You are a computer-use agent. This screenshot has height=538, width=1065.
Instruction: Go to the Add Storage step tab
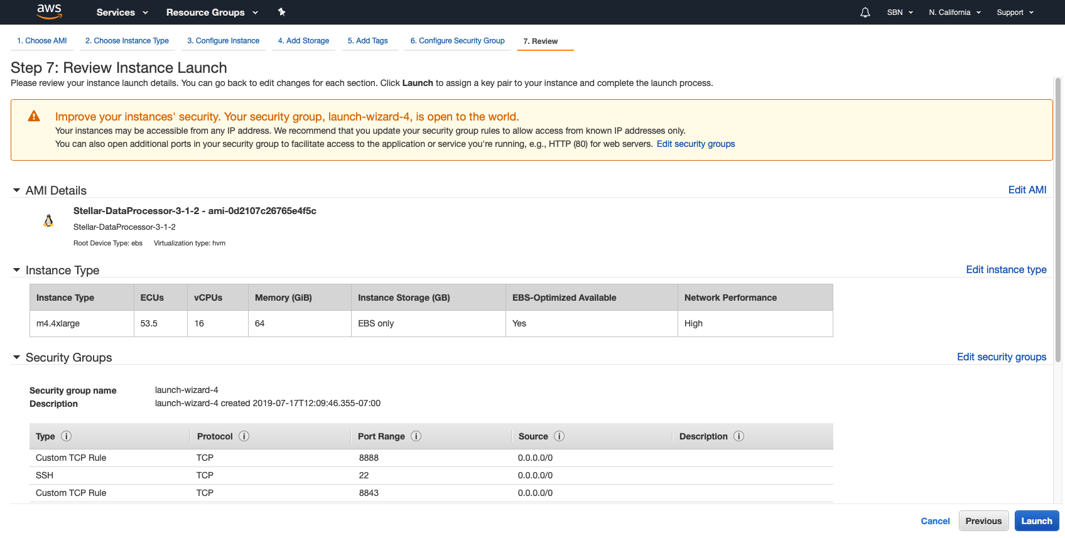pos(303,41)
